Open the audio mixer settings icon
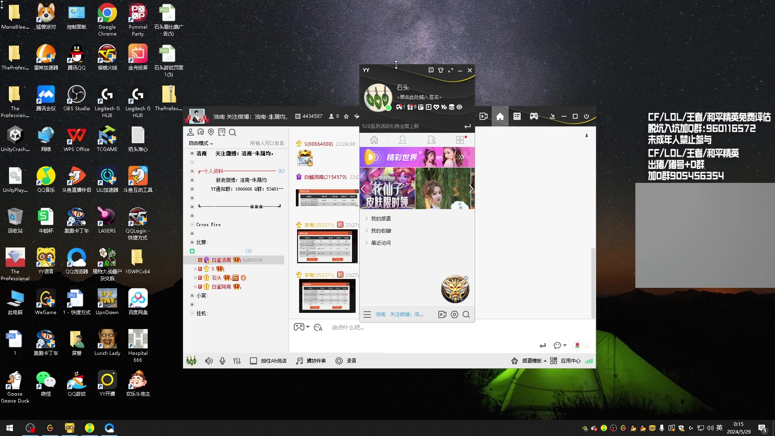This screenshot has width=775, height=436. (237, 361)
